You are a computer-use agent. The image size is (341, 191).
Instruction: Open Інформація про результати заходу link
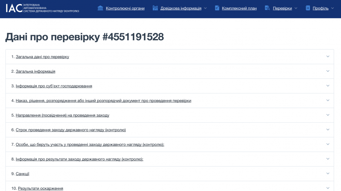[x=79, y=159]
